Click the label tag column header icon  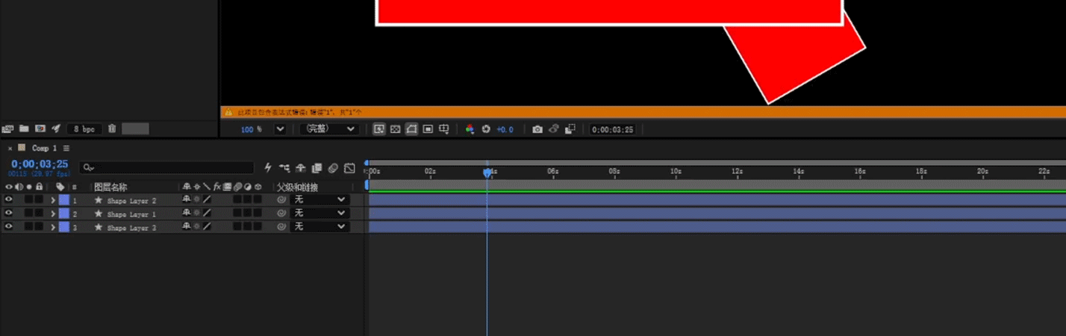[x=60, y=187]
